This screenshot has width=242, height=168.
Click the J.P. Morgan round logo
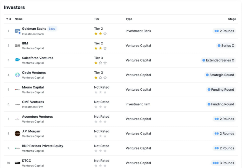(x=17, y=133)
